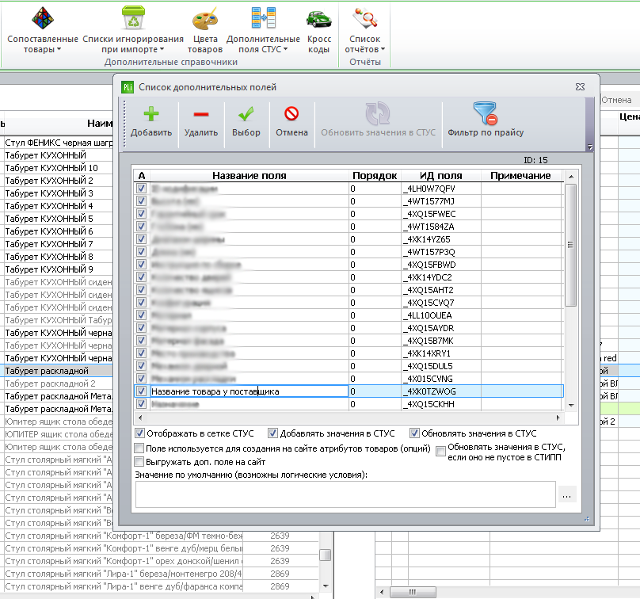This screenshot has height=599, width=640.
Task: Click Примечание column header
Action: [x=520, y=176]
